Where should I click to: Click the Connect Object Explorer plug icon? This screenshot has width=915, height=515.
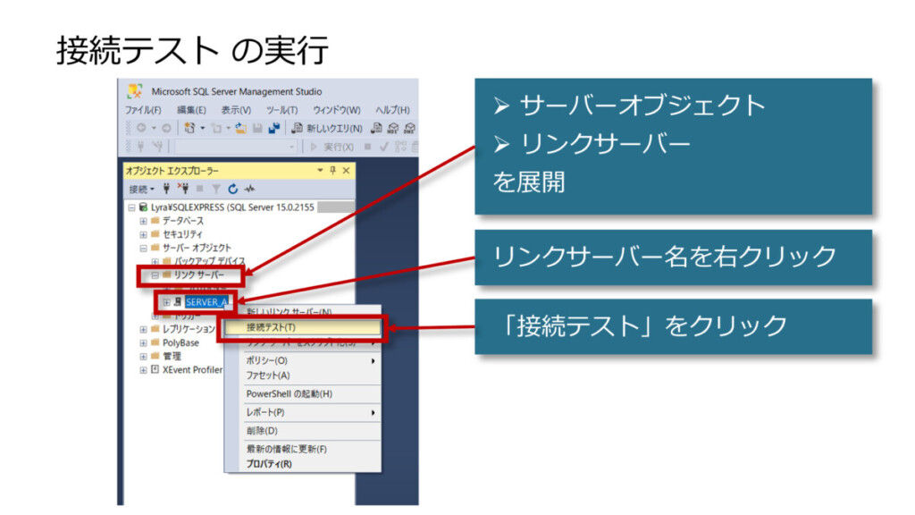tap(165, 189)
